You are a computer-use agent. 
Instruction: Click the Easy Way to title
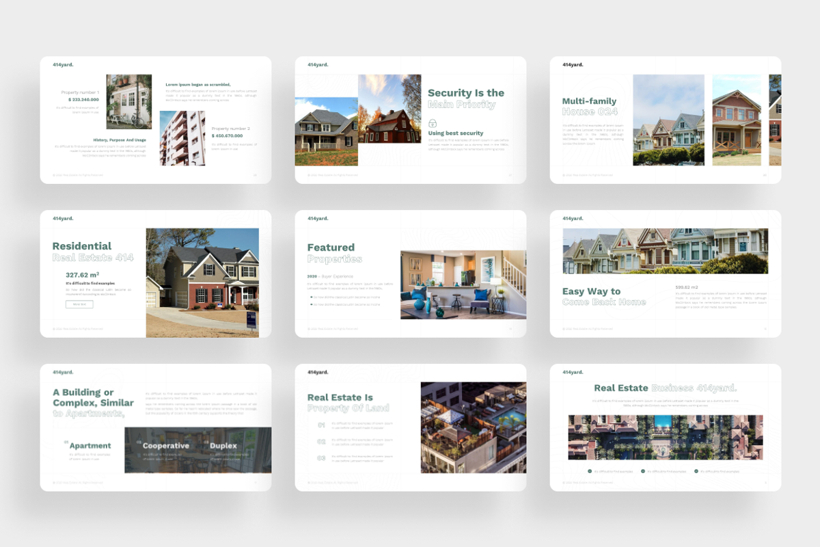[591, 291]
